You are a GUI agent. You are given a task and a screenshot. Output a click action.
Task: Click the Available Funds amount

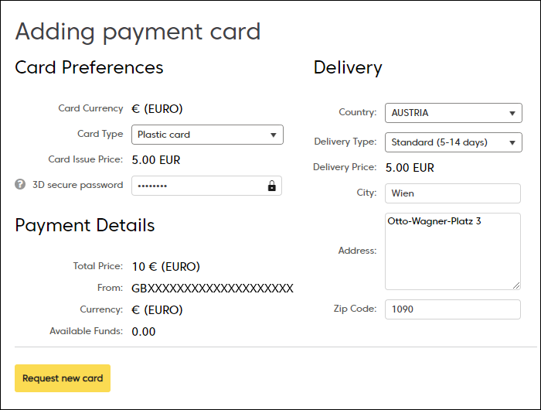click(x=144, y=332)
